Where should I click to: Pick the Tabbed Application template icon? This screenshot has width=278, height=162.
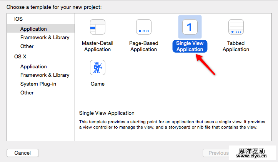point(236,27)
